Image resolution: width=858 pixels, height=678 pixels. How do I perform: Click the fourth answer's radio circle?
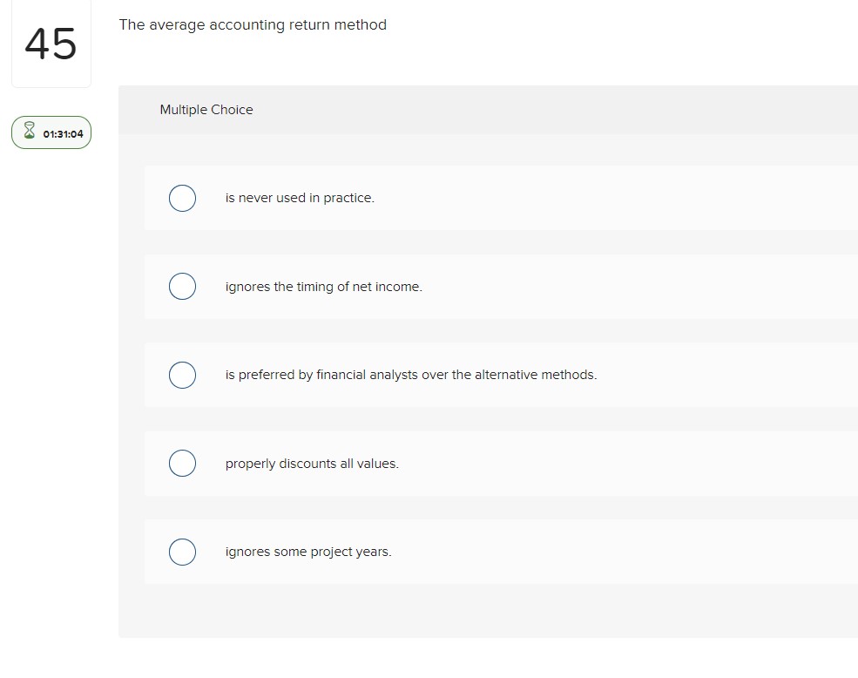(x=182, y=463)
